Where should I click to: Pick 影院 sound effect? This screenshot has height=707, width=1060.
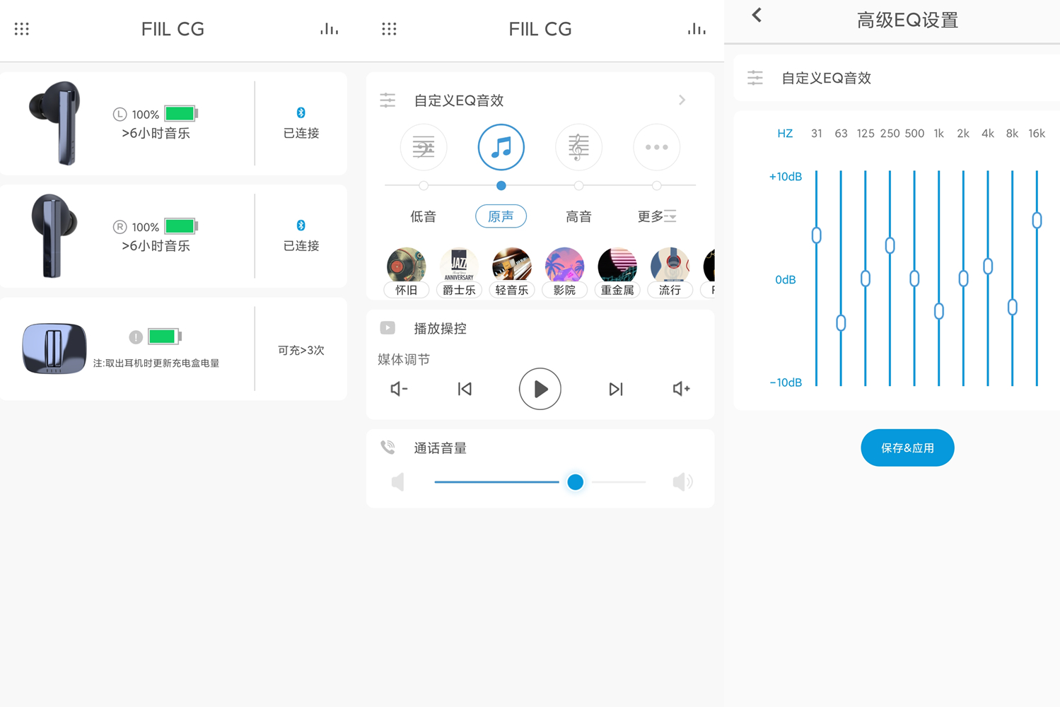(564, 272)
